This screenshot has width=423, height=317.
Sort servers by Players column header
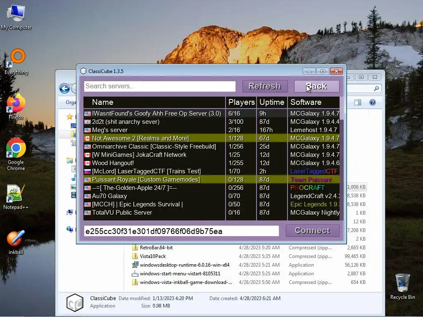[241, 102]
